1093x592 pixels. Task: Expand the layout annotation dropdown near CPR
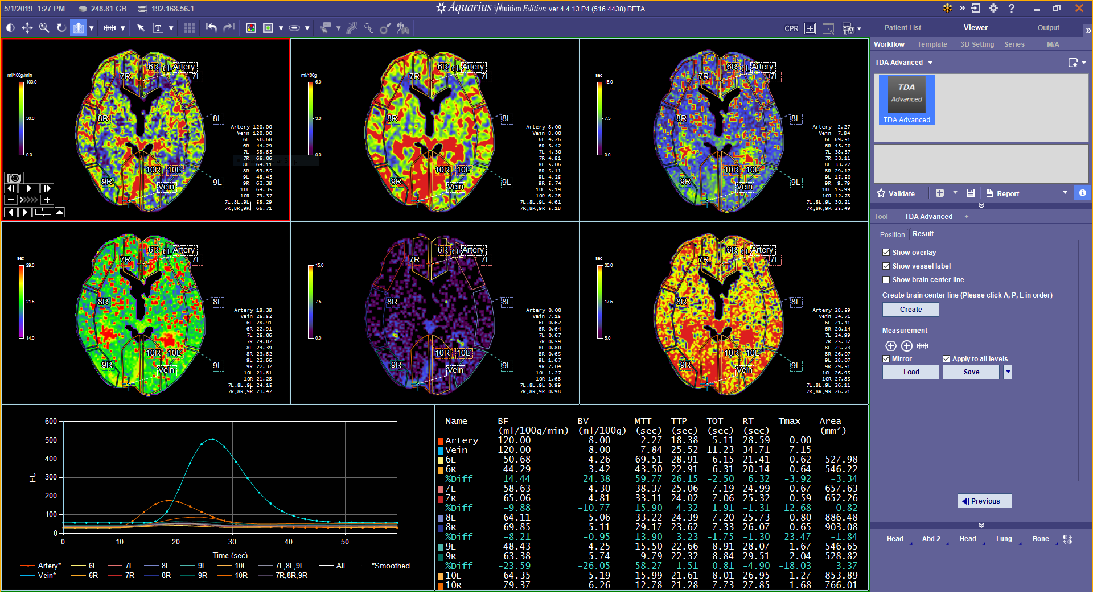tap(859, 28)
